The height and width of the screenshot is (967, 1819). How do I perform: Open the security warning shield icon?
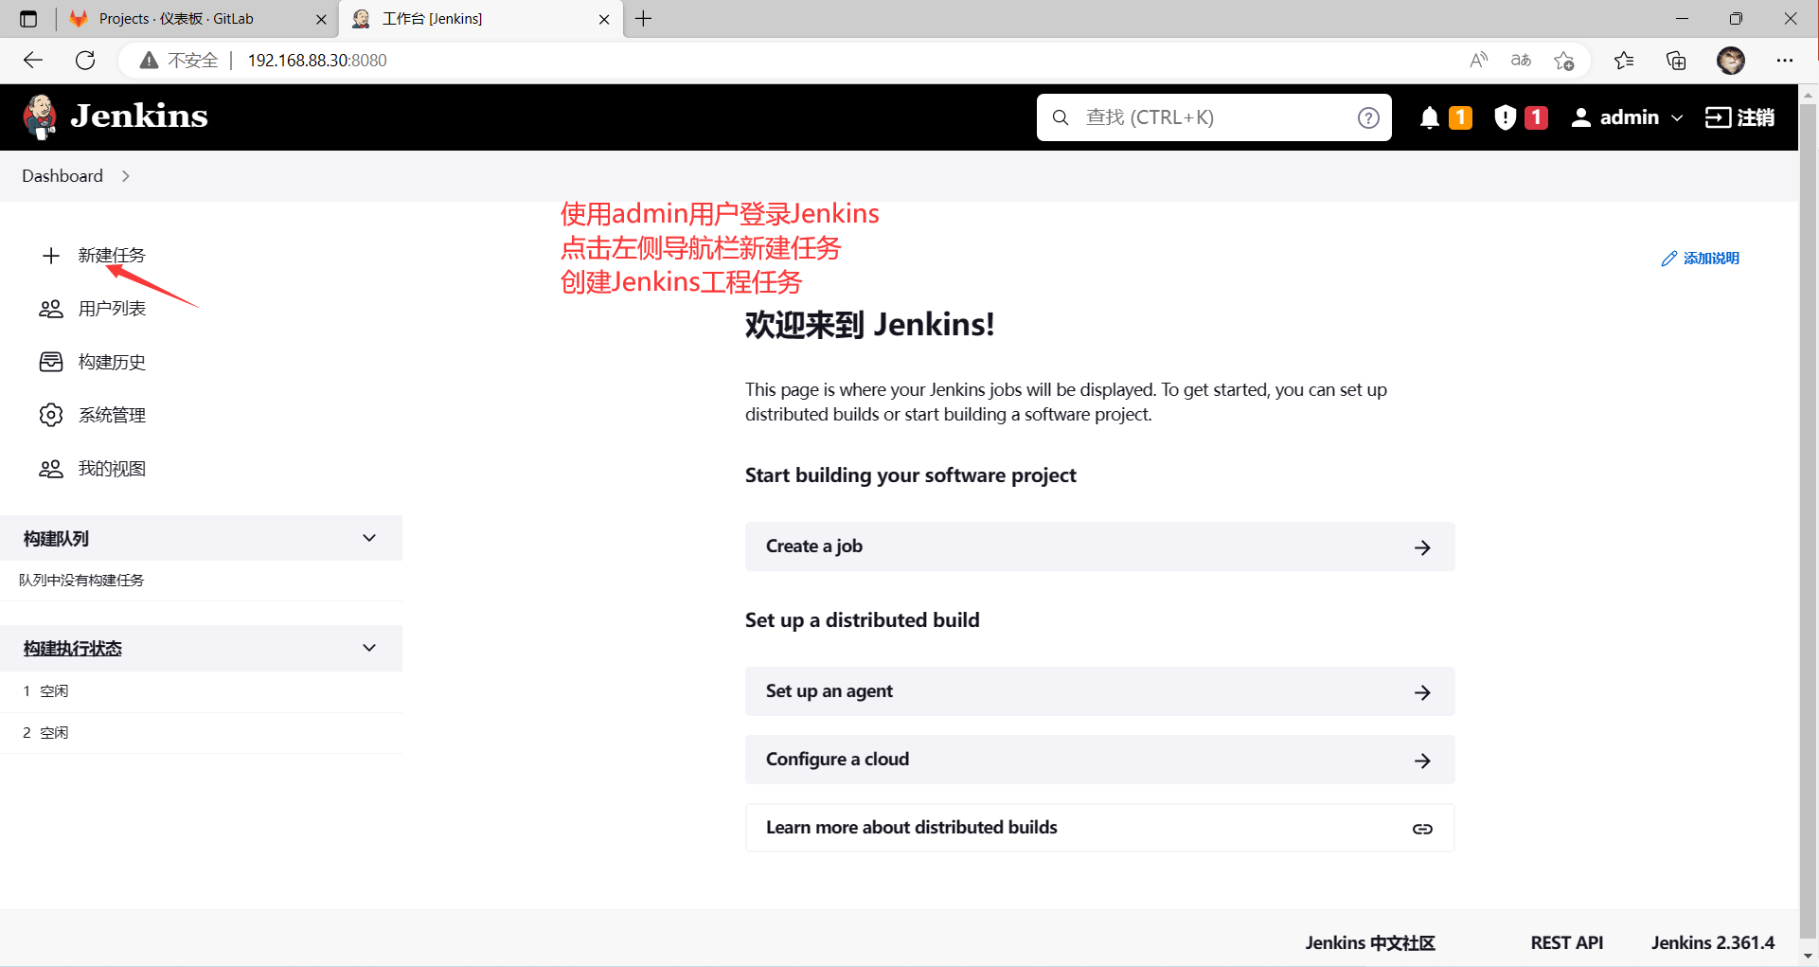pos(1505,117)
